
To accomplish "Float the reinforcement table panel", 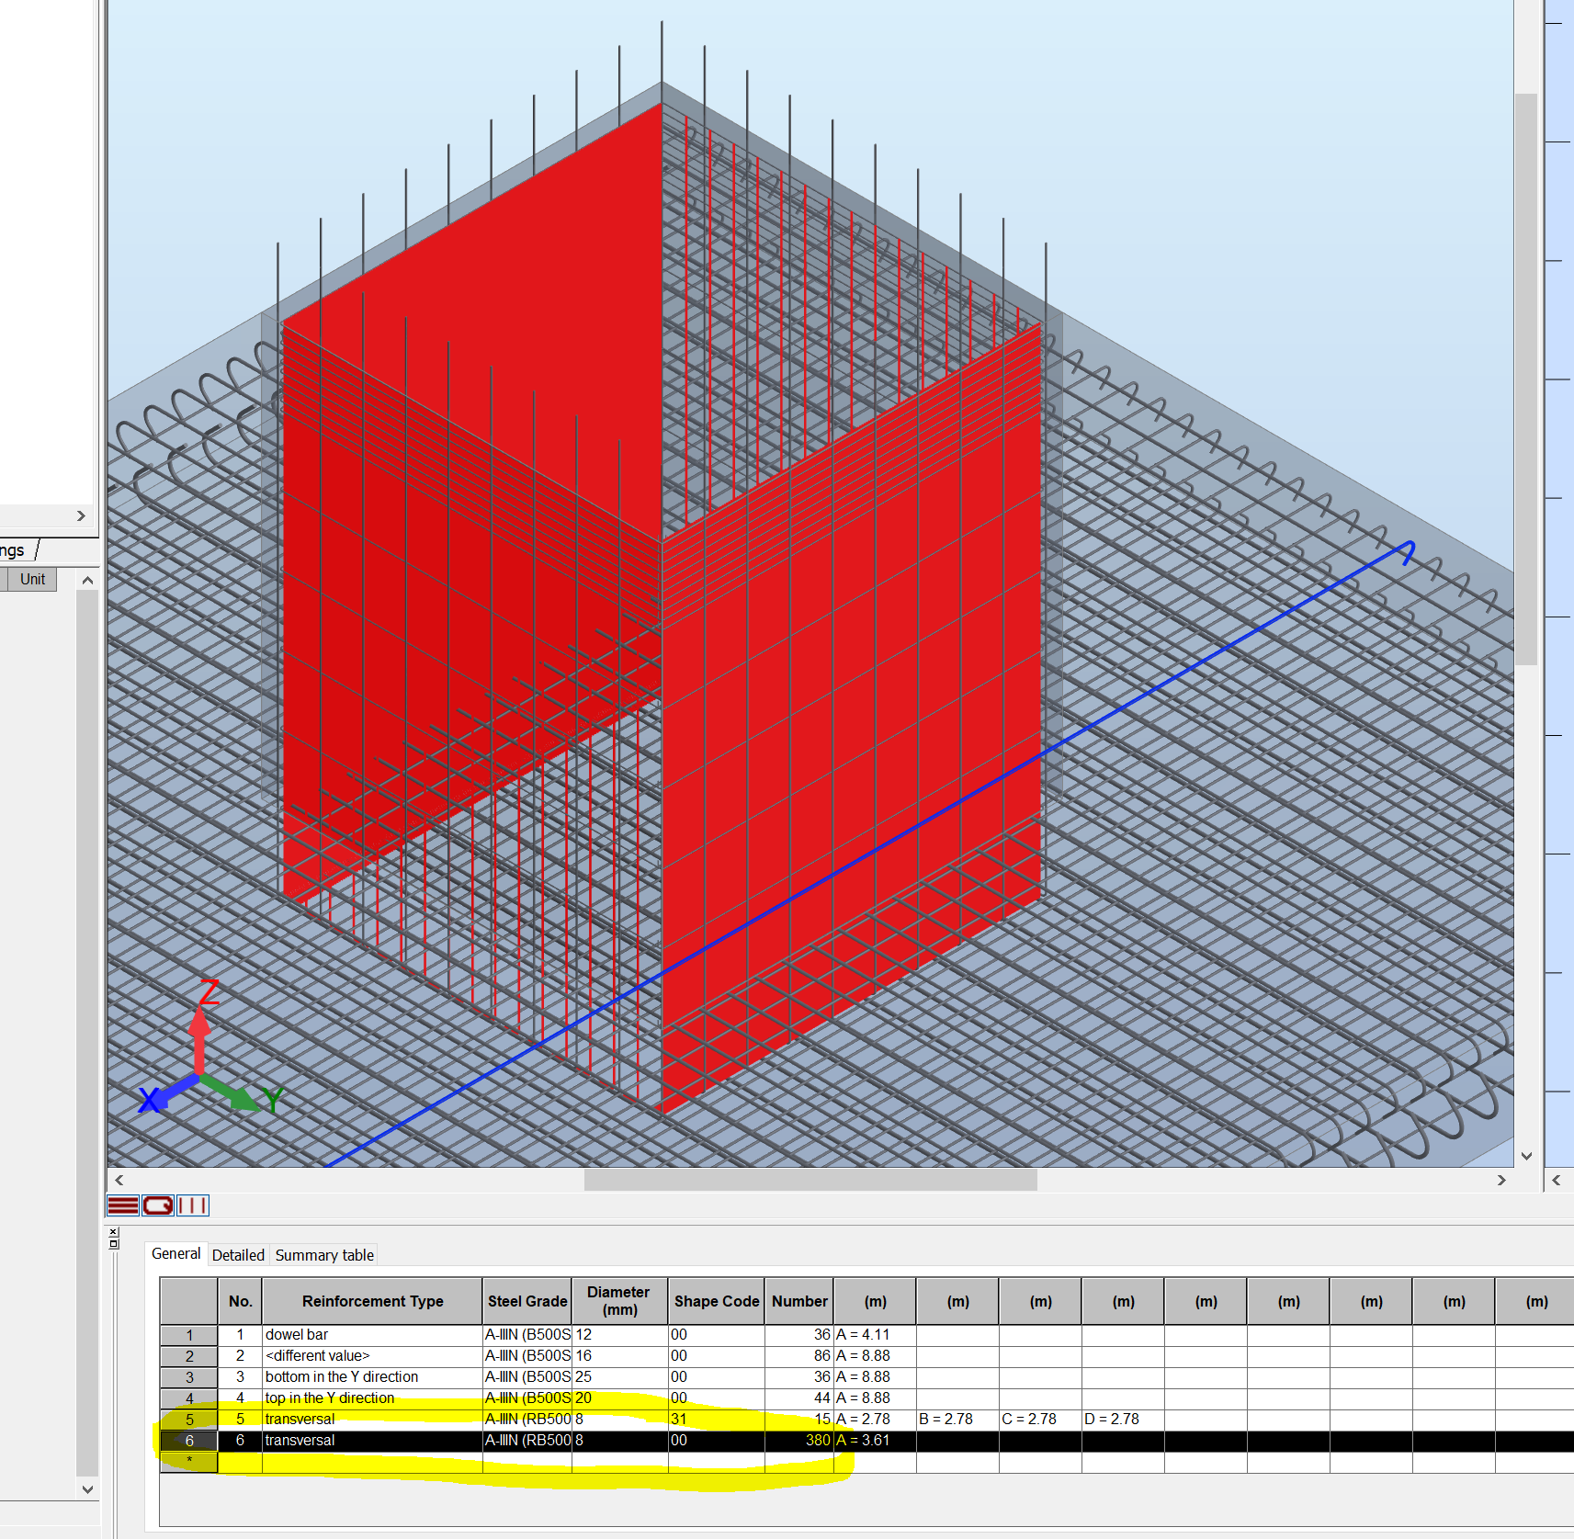I will coord(113,1243).
